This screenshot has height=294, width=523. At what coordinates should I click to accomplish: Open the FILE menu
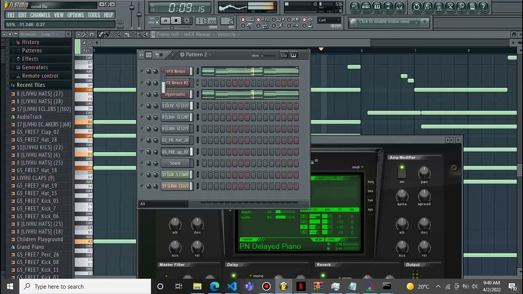click(11, 15)
